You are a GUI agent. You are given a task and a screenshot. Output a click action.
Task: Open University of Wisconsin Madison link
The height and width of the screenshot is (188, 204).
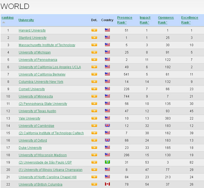point(42,155)
